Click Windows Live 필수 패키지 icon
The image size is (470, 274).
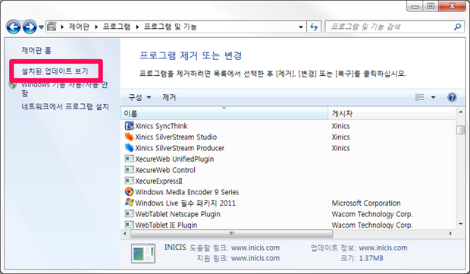point(129,202)
